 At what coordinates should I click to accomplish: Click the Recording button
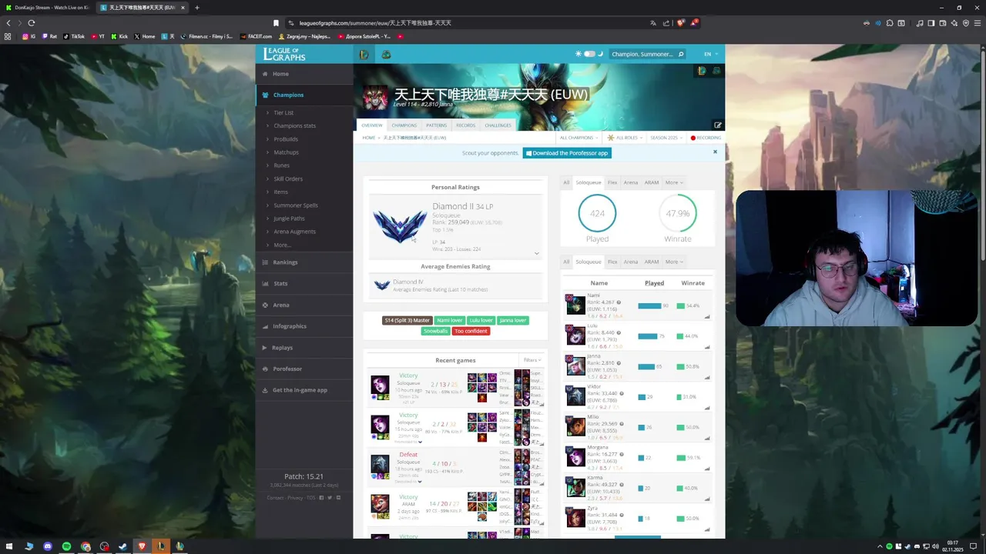pos(706,138)
